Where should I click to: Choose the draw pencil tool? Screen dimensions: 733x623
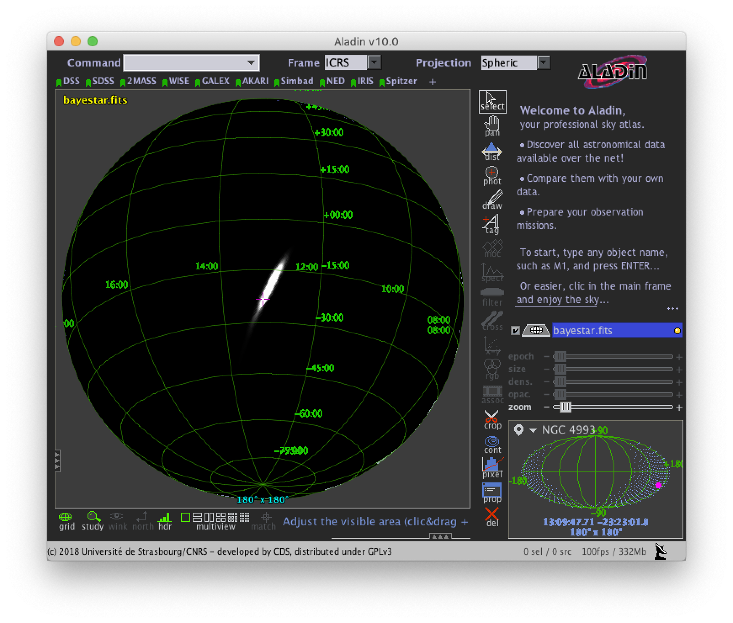(492, 200)
